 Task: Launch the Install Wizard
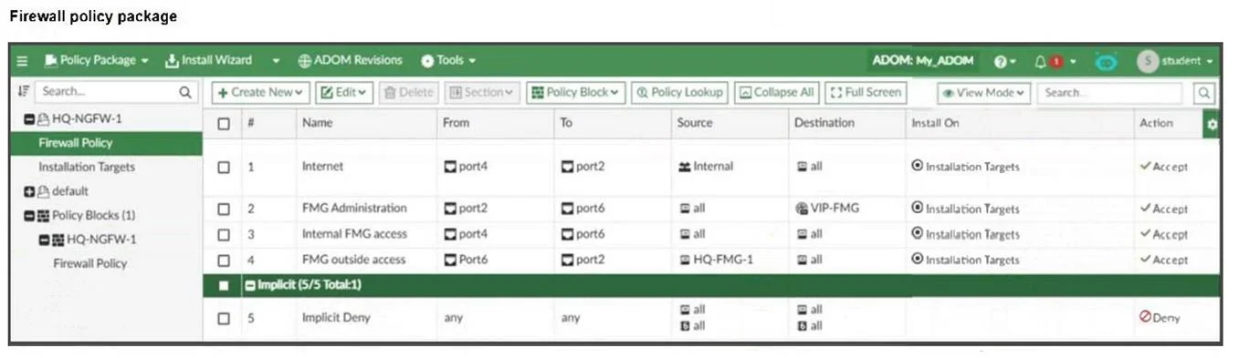[209, 61]
